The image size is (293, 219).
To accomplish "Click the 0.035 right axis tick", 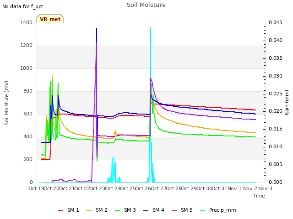I will (276, 58).
